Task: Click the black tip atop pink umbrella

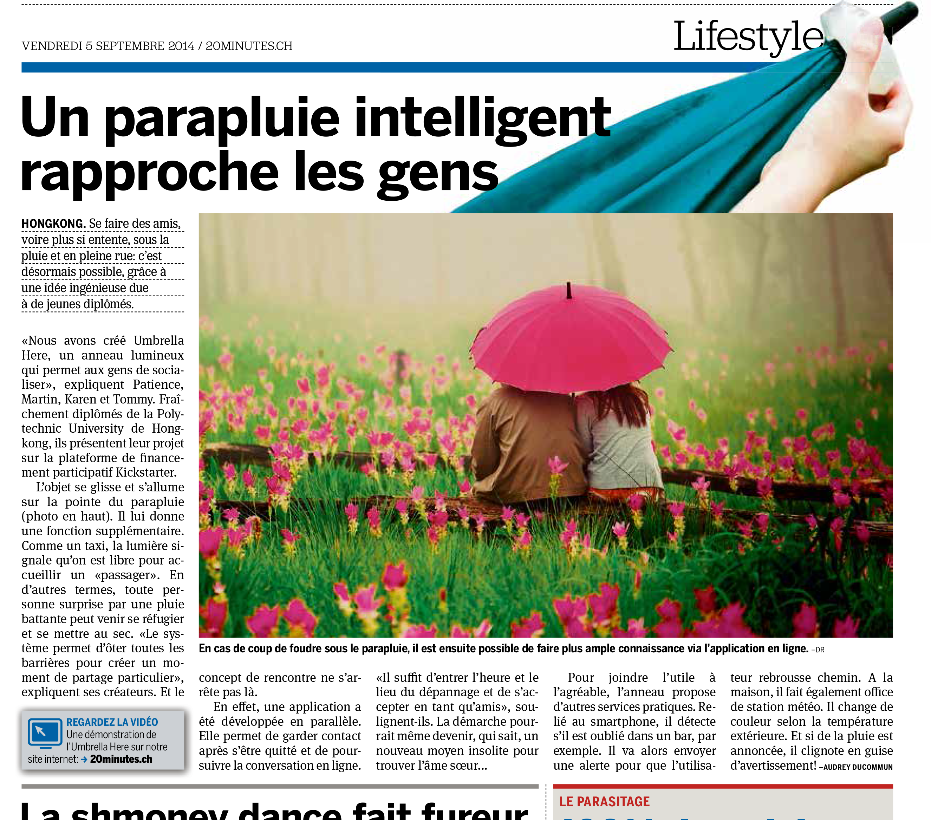Action: click(x=568, y=290)
